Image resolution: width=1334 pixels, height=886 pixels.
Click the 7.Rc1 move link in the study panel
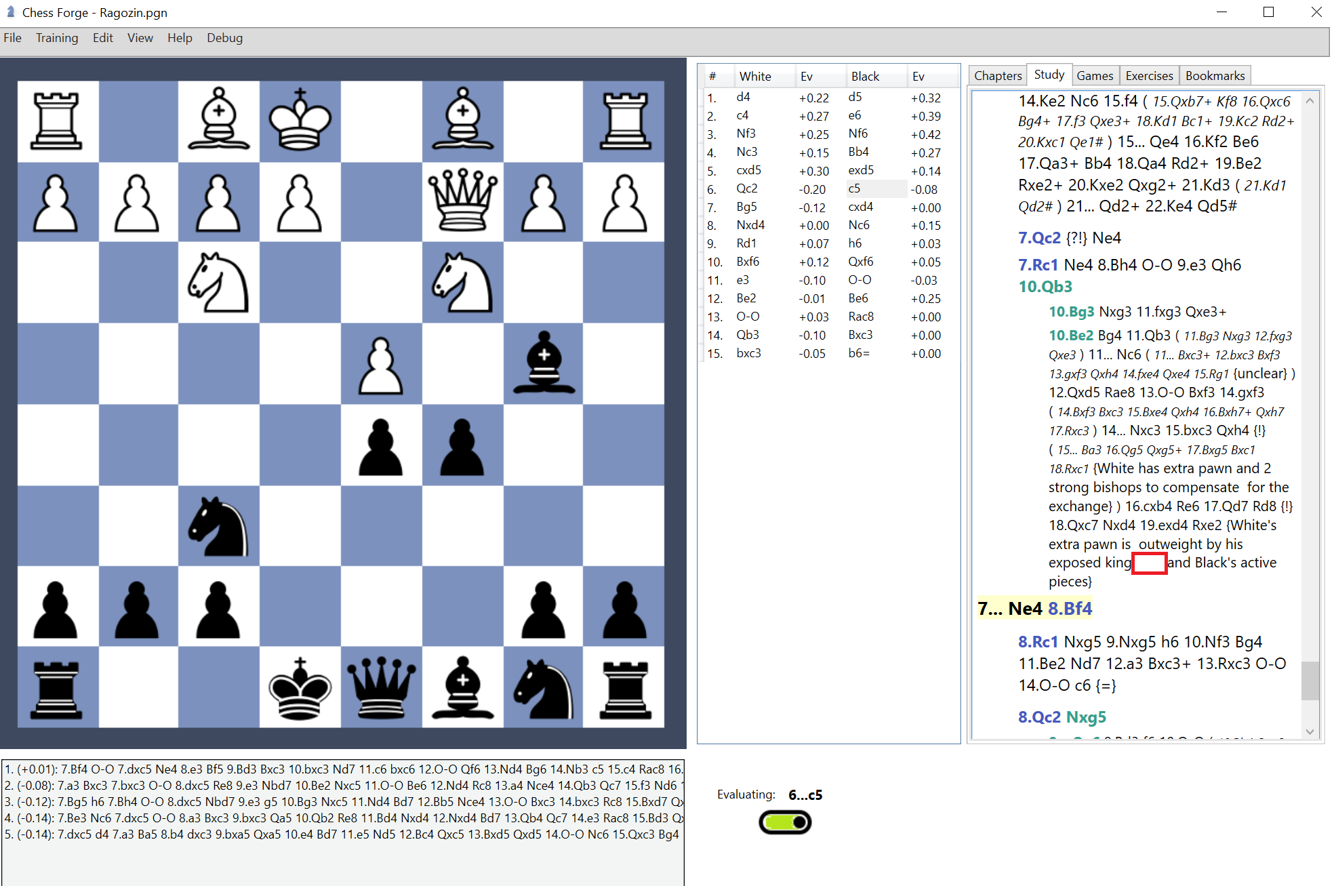click(1038, 264)
